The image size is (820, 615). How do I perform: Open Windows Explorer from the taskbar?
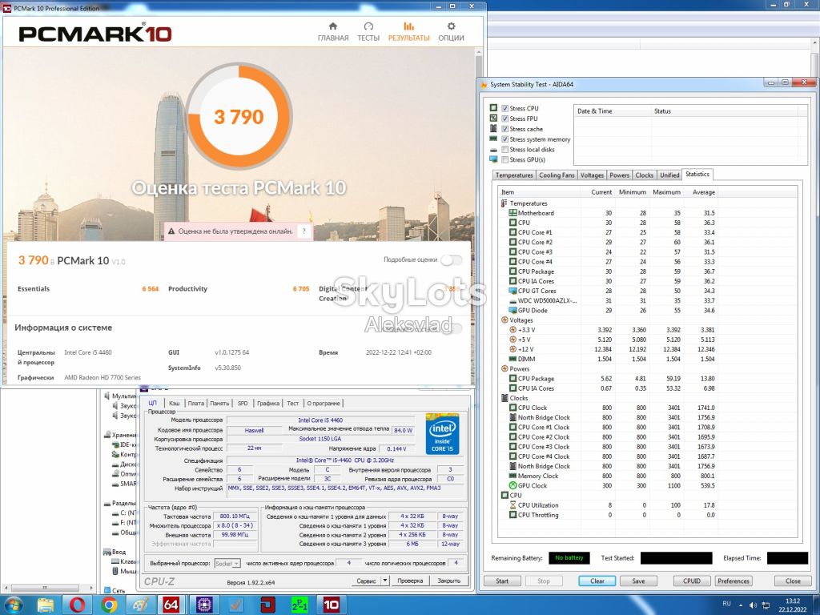[x=46, y=605]
